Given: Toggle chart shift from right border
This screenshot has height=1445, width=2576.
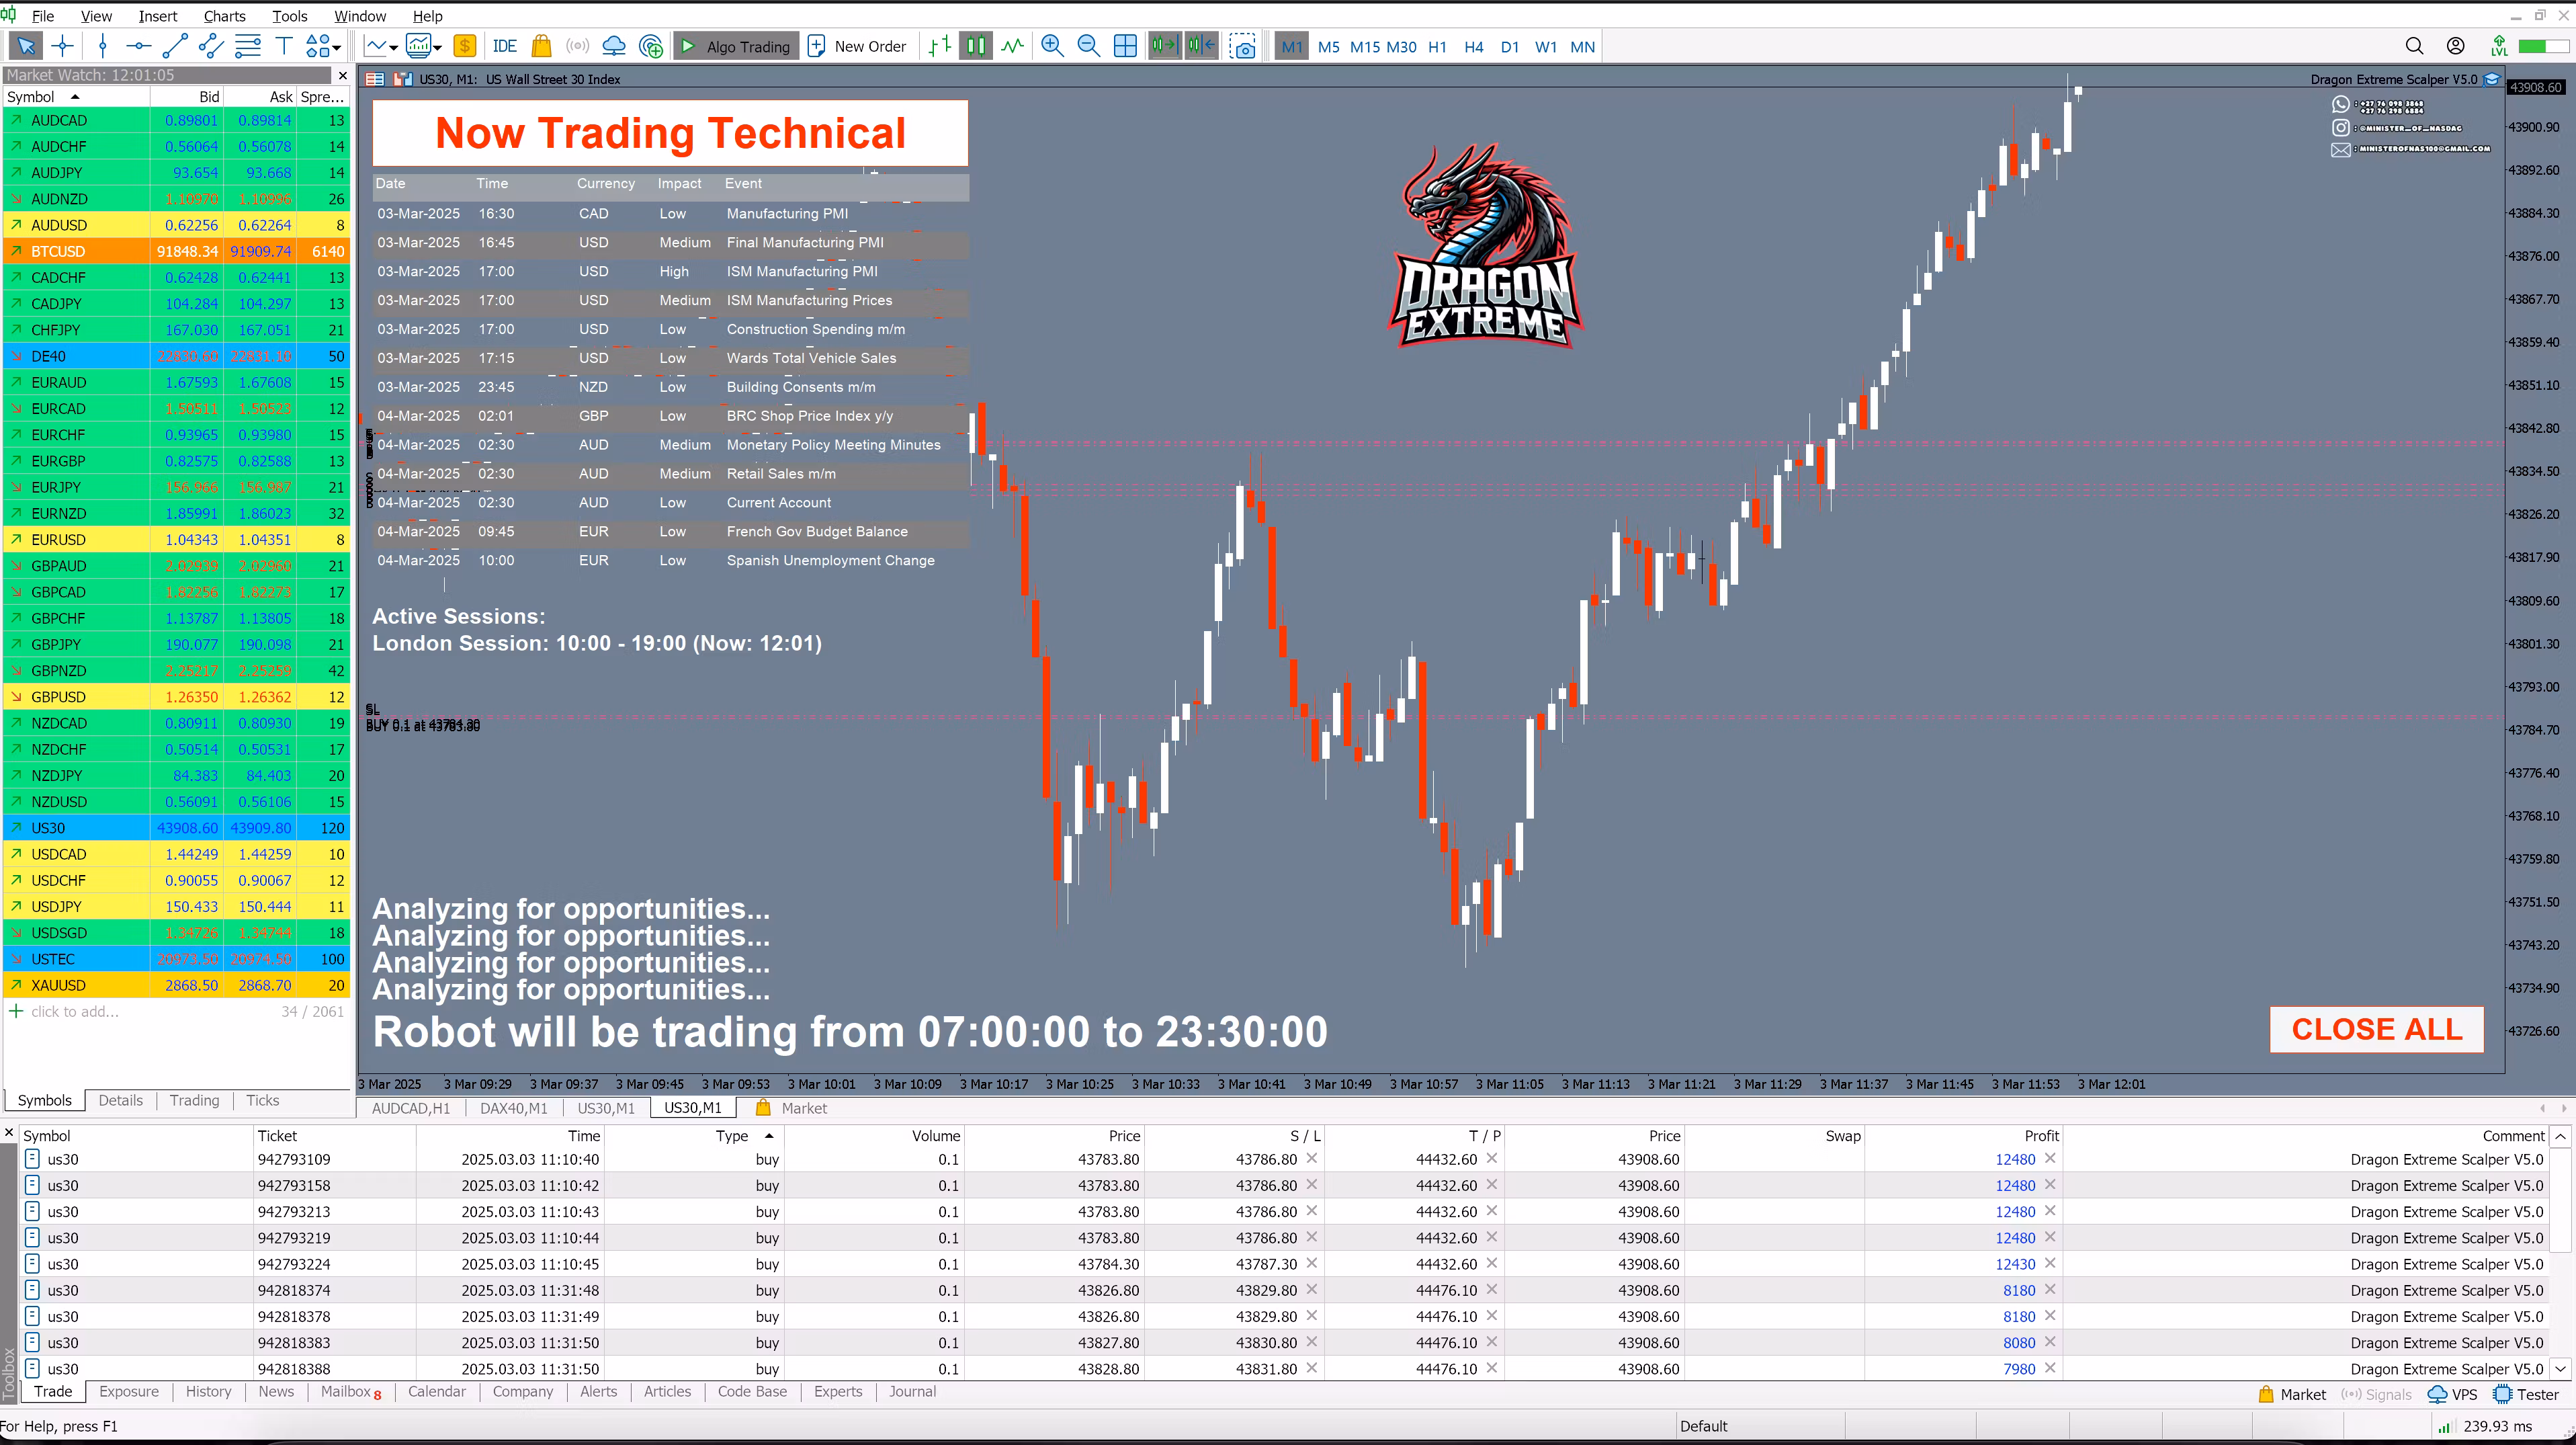Looking at the screenshot, I should (1201, 46).
